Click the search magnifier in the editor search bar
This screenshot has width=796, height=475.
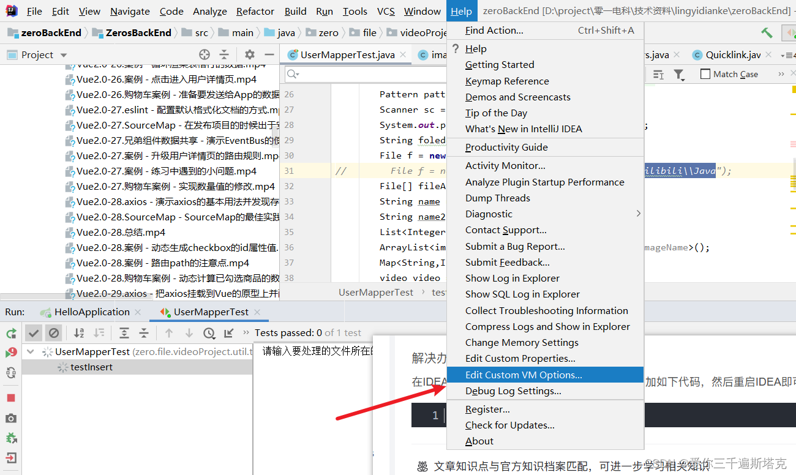pyautogui.click(x=293, y=74)
